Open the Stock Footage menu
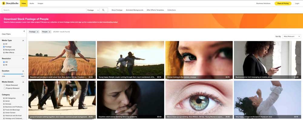Image resolution: width=303 pixels, height=120 pixels. (x=117, y=10)
